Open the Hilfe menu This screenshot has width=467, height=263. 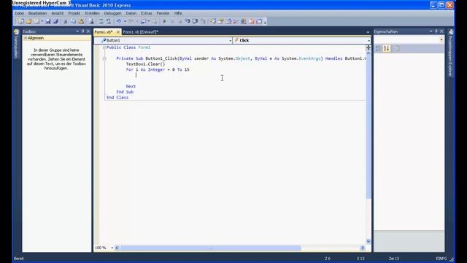[178, 13]
